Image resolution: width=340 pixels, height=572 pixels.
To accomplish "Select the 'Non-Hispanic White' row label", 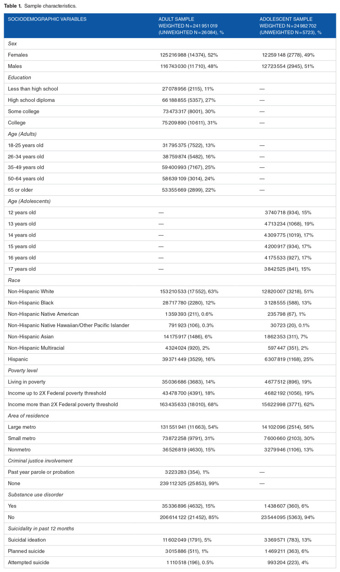I will (x=30, y=291).
